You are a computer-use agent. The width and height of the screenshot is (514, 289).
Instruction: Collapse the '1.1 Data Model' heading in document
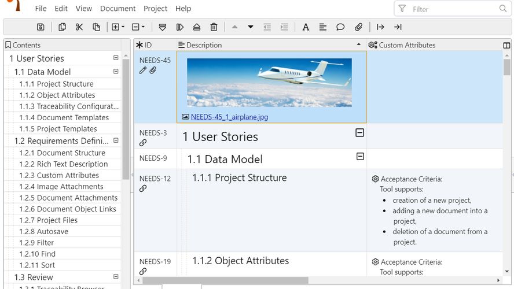point(359,156)
